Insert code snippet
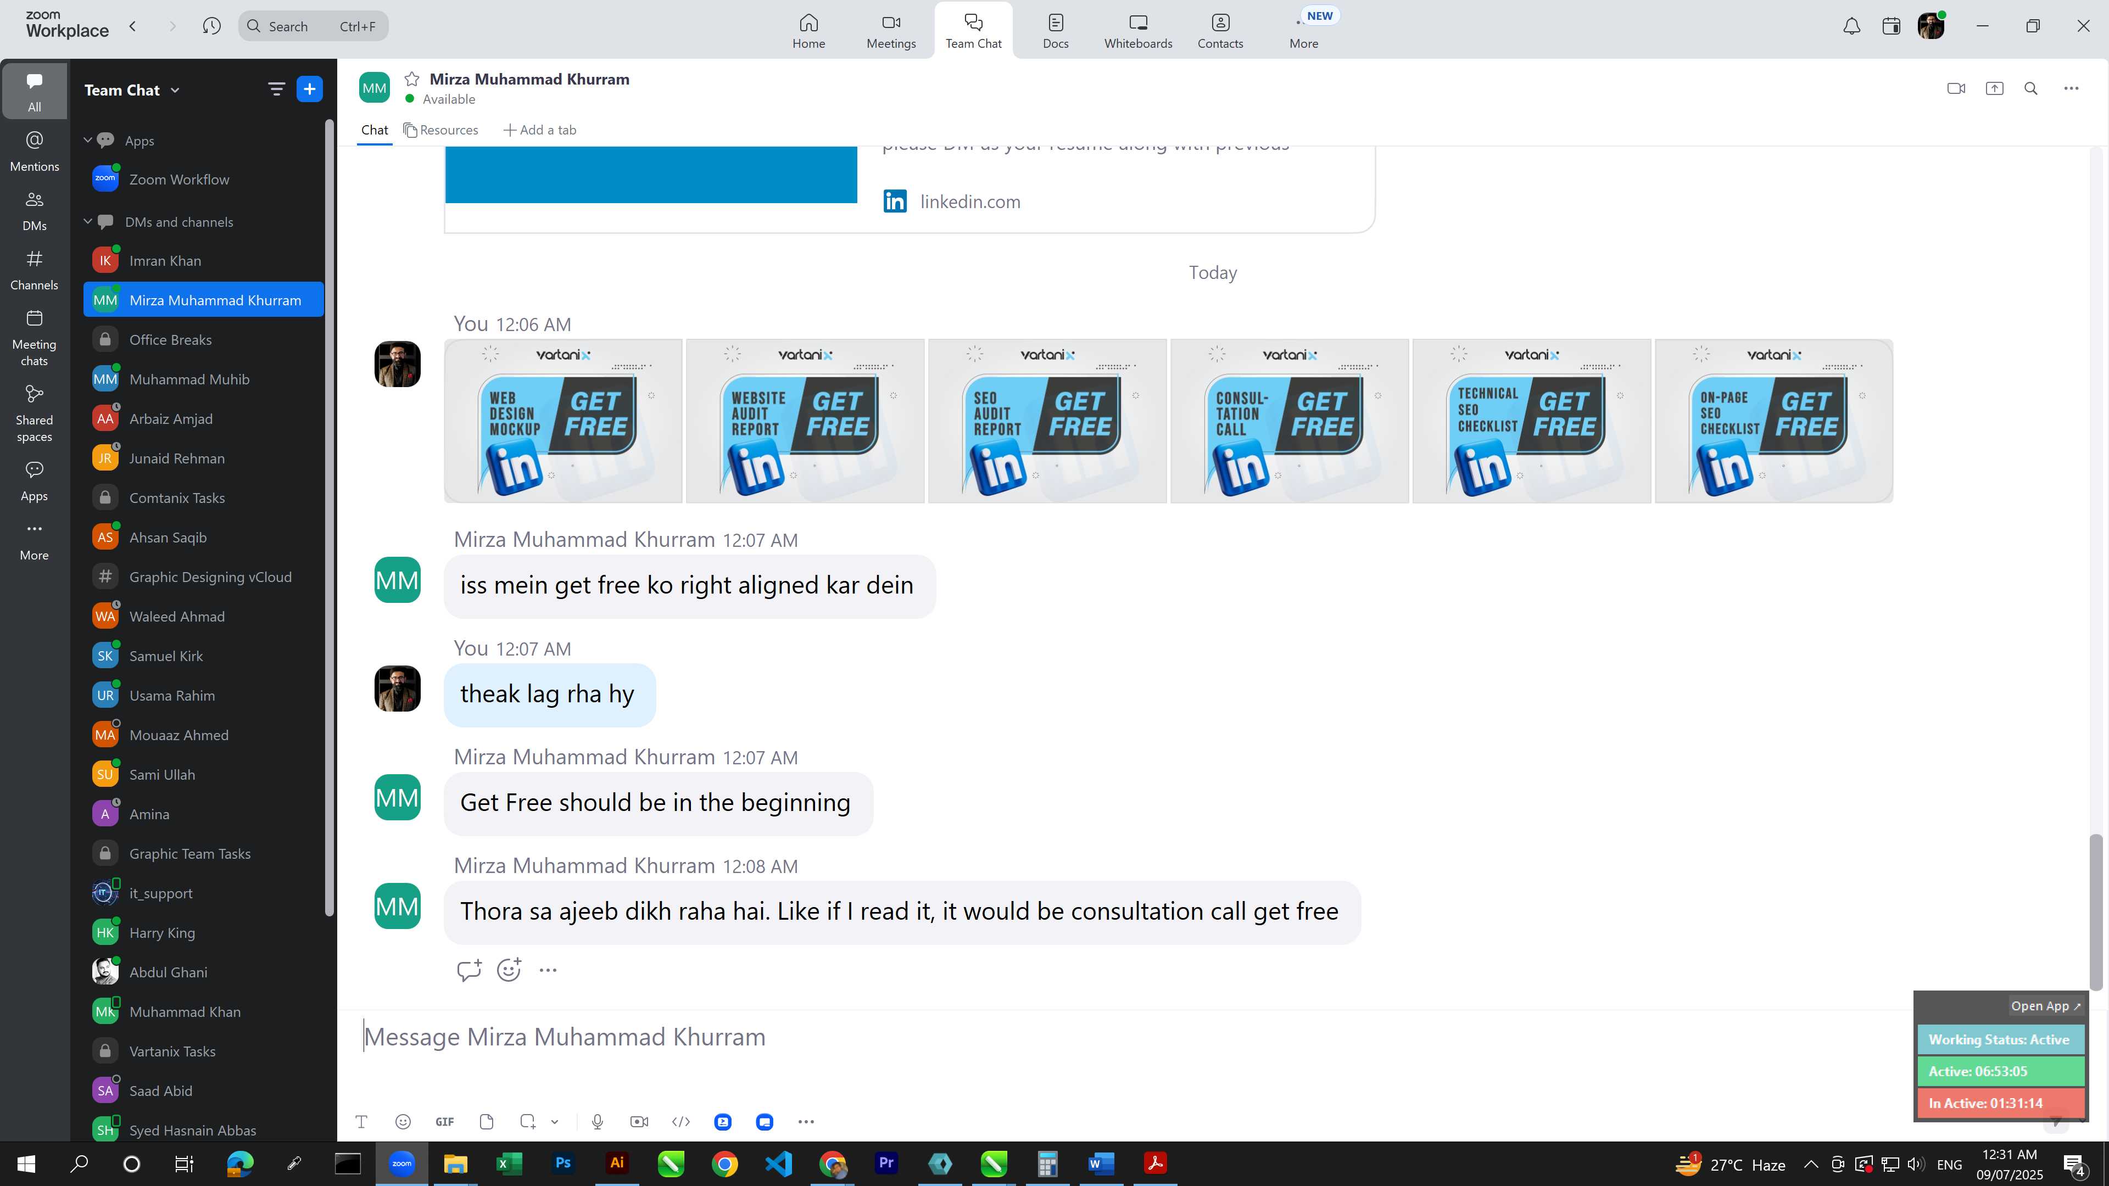This screenshot has width=2109, height=1186. coord(681,1122)
